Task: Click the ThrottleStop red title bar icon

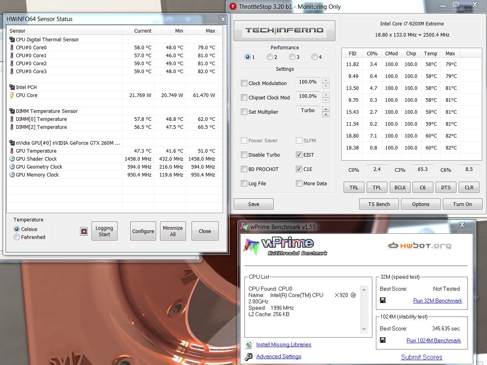Action: (x=233, y=6)
